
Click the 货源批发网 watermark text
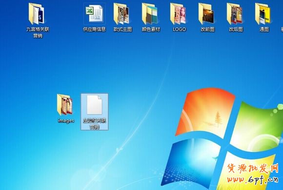click(253, 169)
